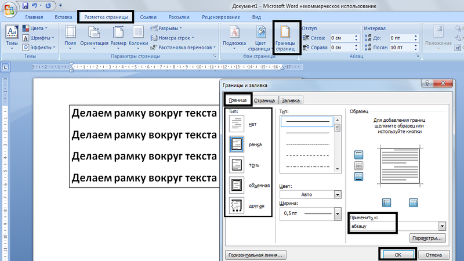Open the Цвет страницы page color picker
Screen dimensions: 464x261
click(260, 37)
